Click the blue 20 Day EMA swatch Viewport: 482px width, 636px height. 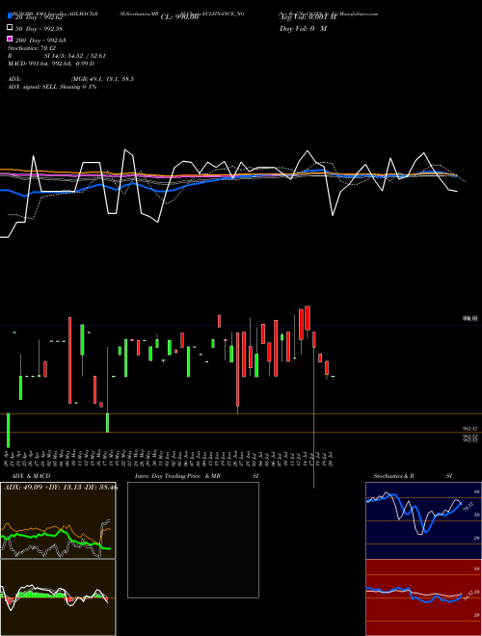click(10, 16)
